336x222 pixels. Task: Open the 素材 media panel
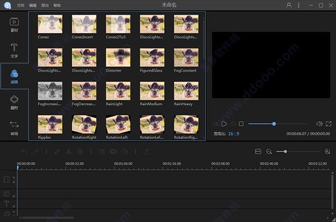[x=14, y=25]
